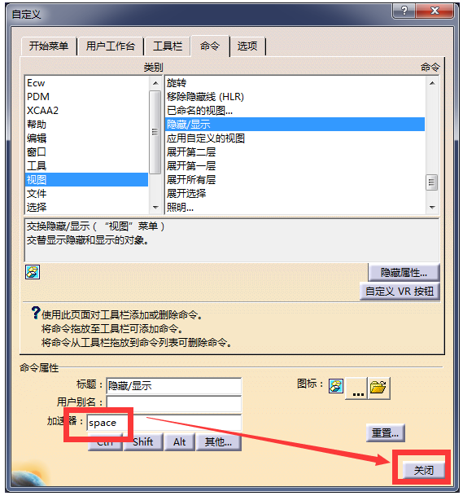Image resolution: width=463 pixels, height=496 pixels.
Task: Click the 其他... accelerator key button
Action: click(x=218, y=442)
